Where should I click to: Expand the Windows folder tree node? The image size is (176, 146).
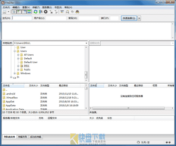(15, 73)
